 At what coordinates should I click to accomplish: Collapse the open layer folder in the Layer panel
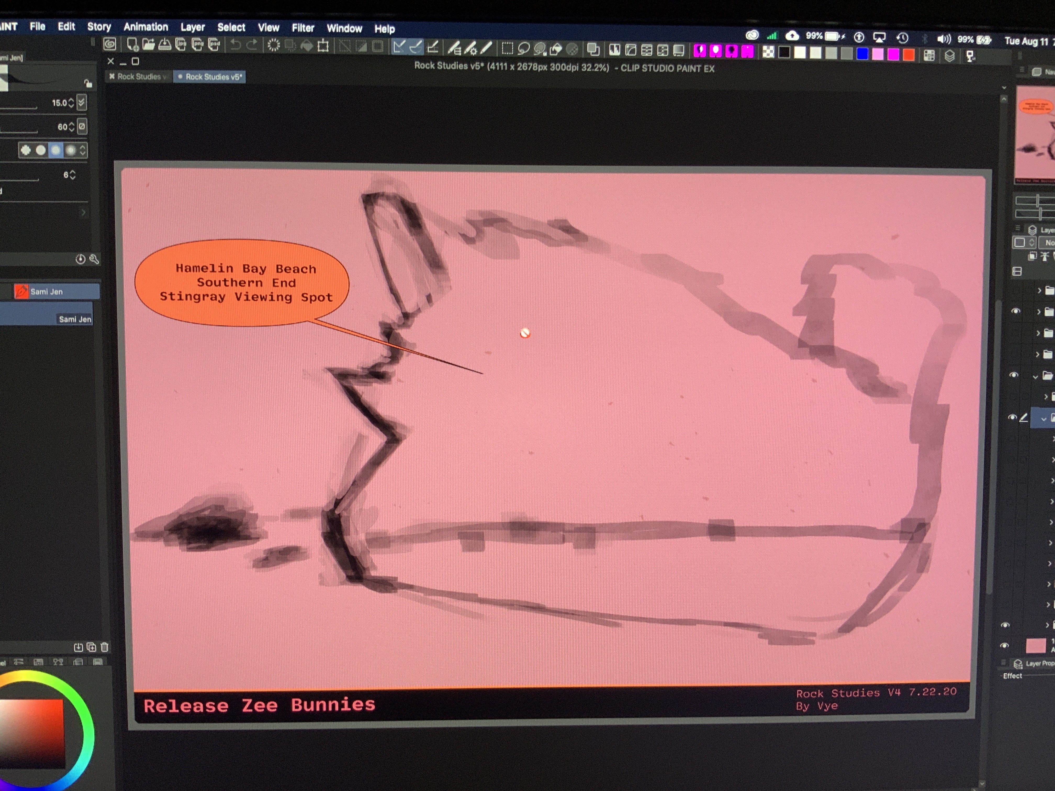point(1035,376)
